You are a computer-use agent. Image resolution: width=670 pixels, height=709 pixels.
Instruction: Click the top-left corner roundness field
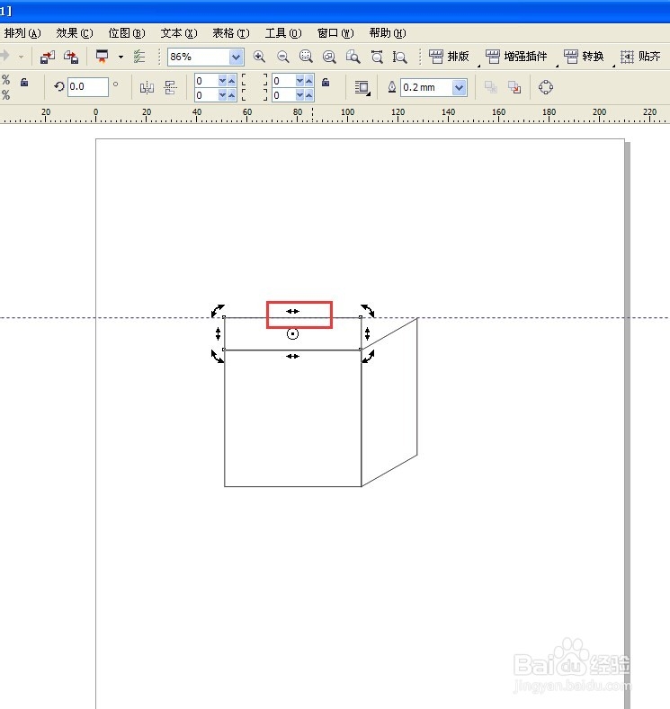[205, 81]
